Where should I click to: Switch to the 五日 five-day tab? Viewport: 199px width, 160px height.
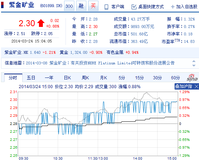click(x=31, y=78)
